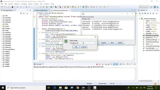Image resolution: width=160 pixels, height=90 pixels.
Task: Click the Open Type toolbar icon
Action: (x=73, y=7)
